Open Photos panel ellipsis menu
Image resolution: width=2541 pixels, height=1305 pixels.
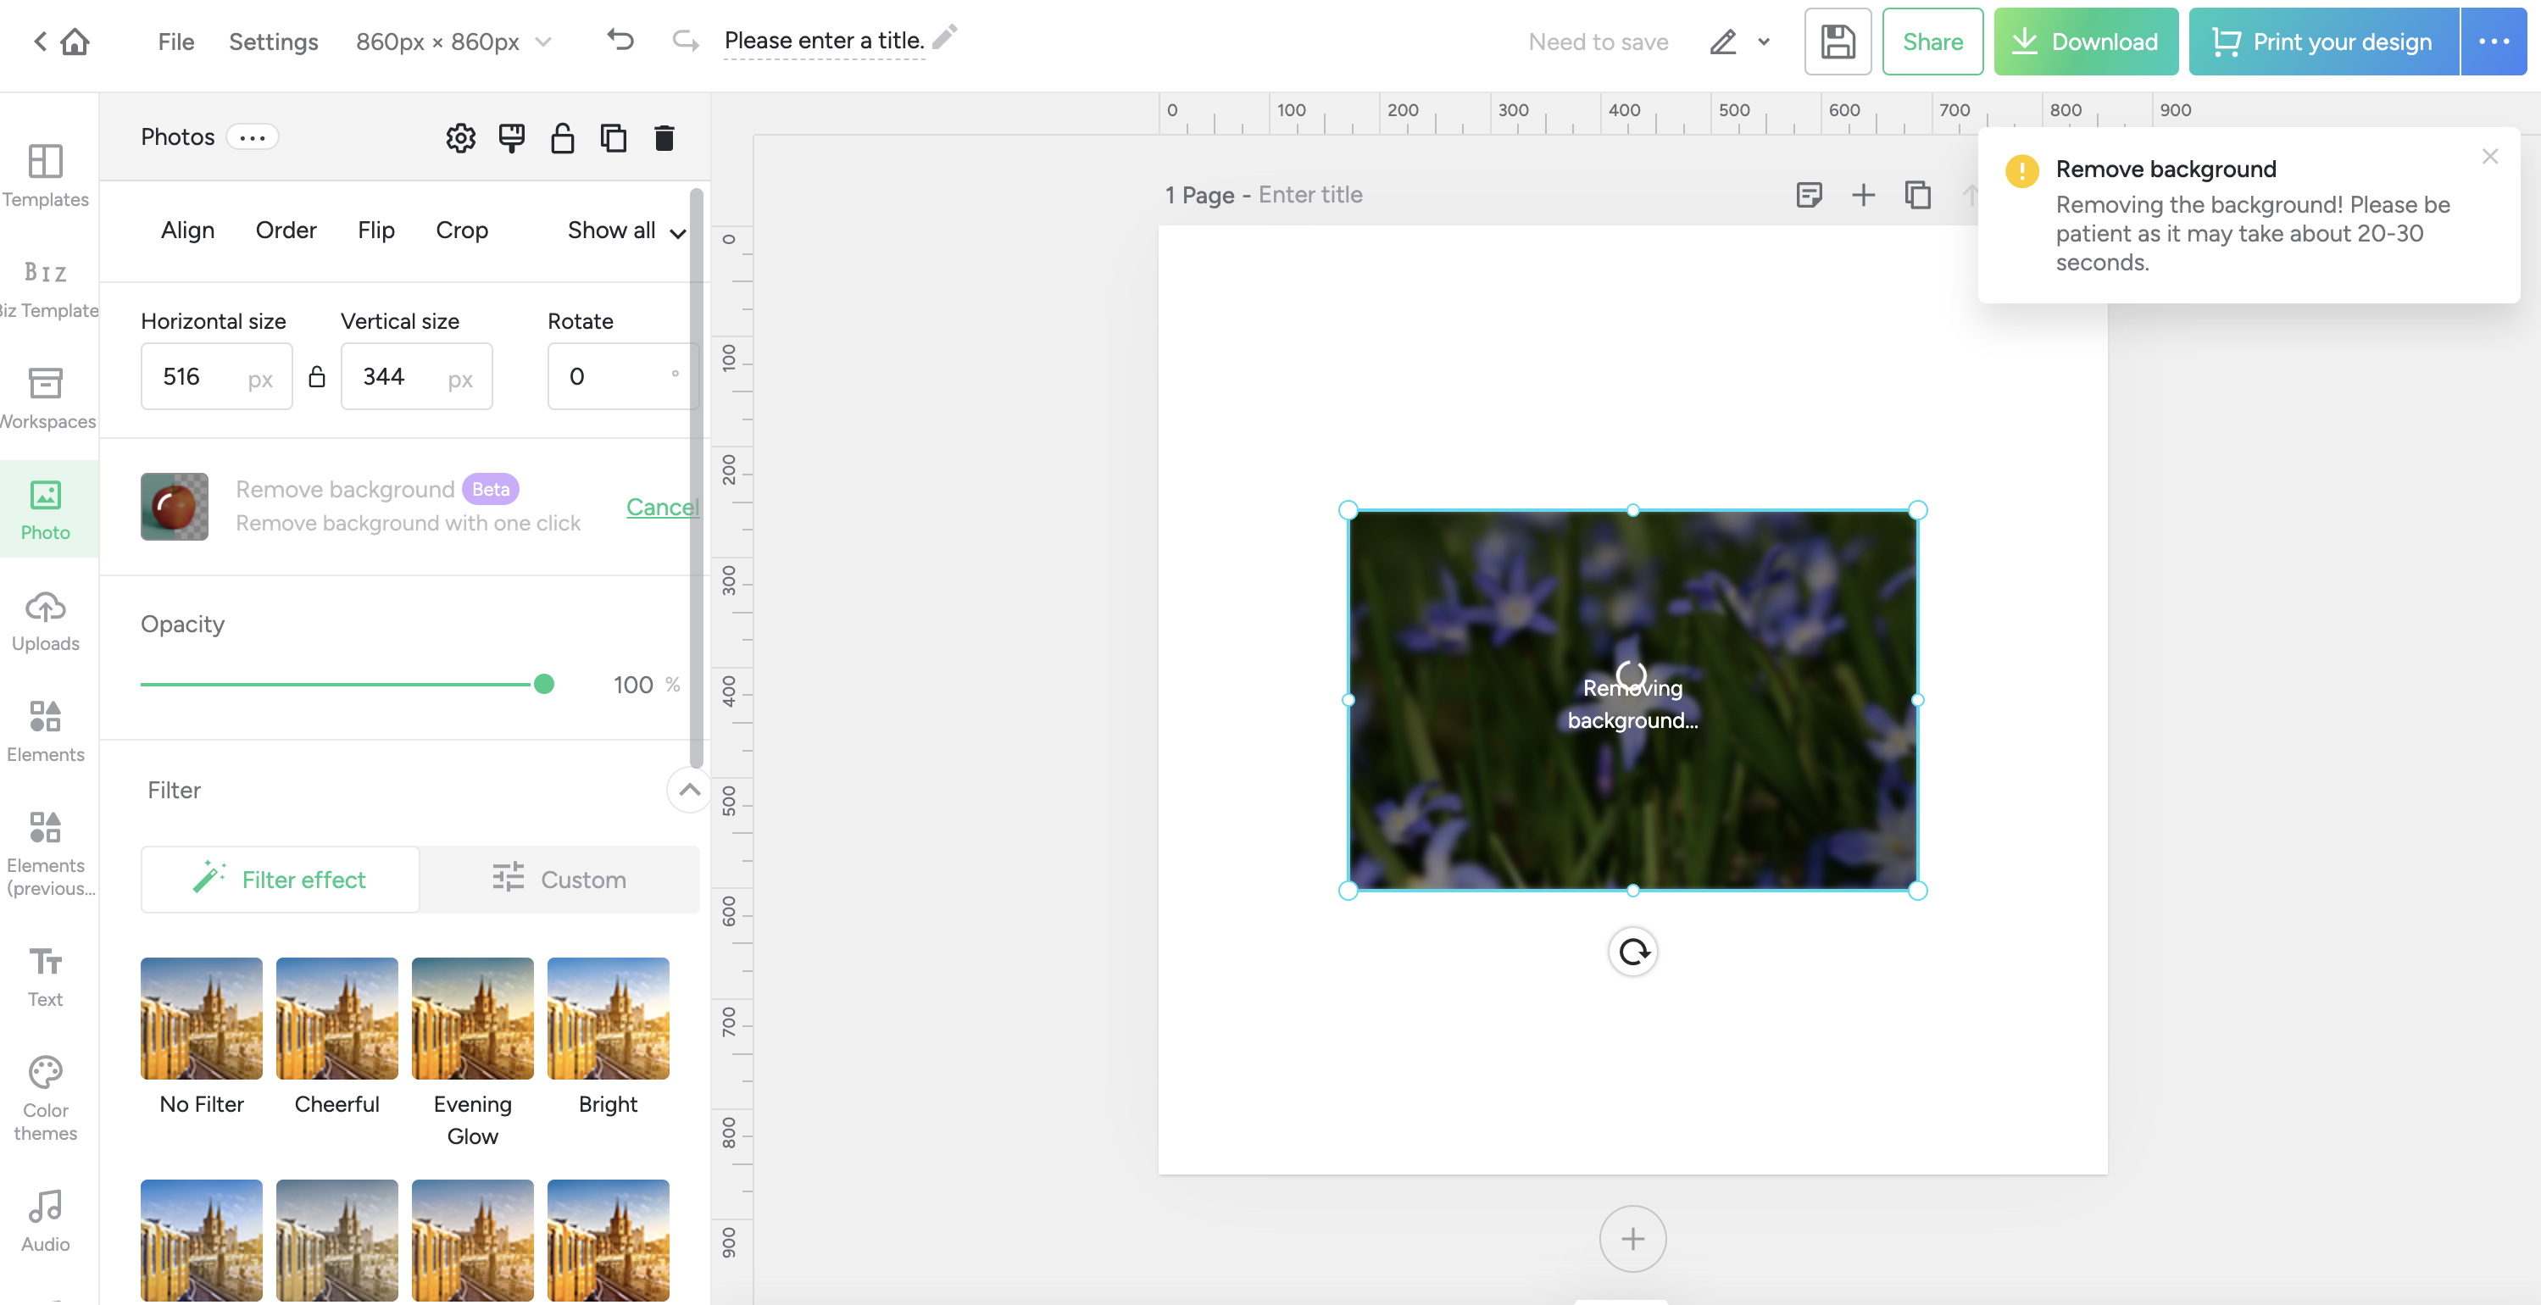tap(253, 137)
